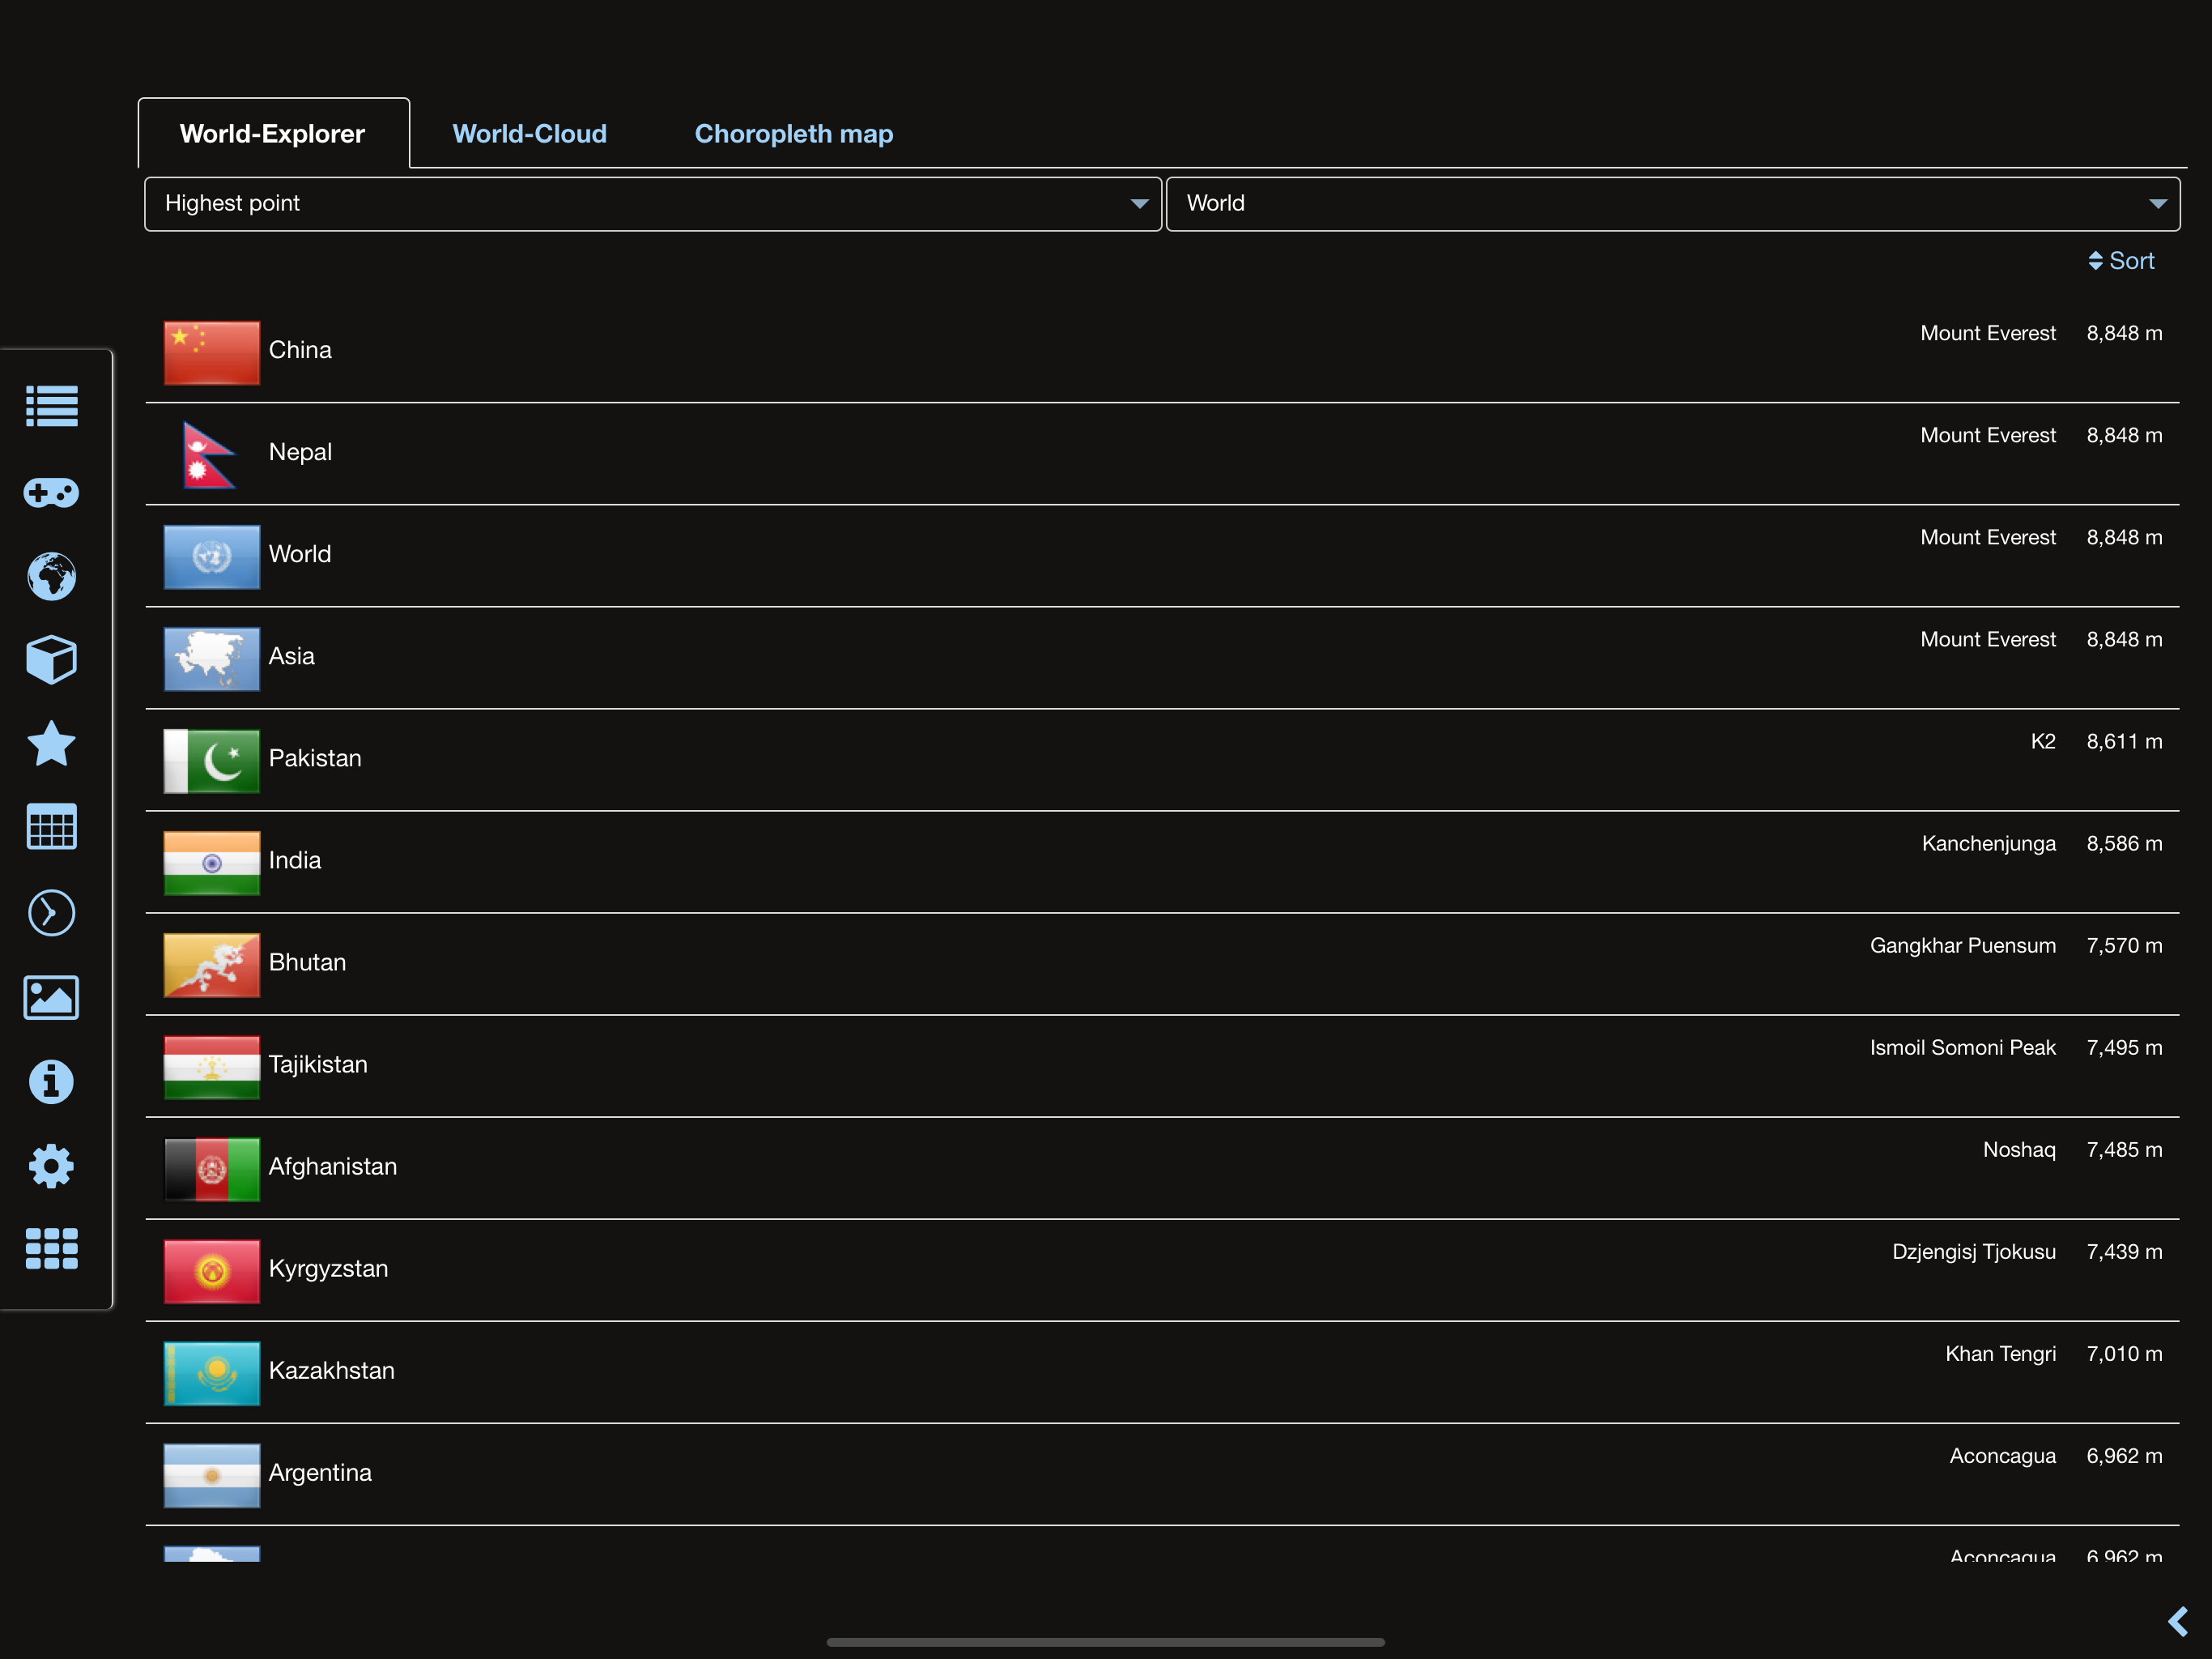Viewport: 2212px width, 1659px height.
Task: Click the K2 peak label
Action: [2043, 741]
